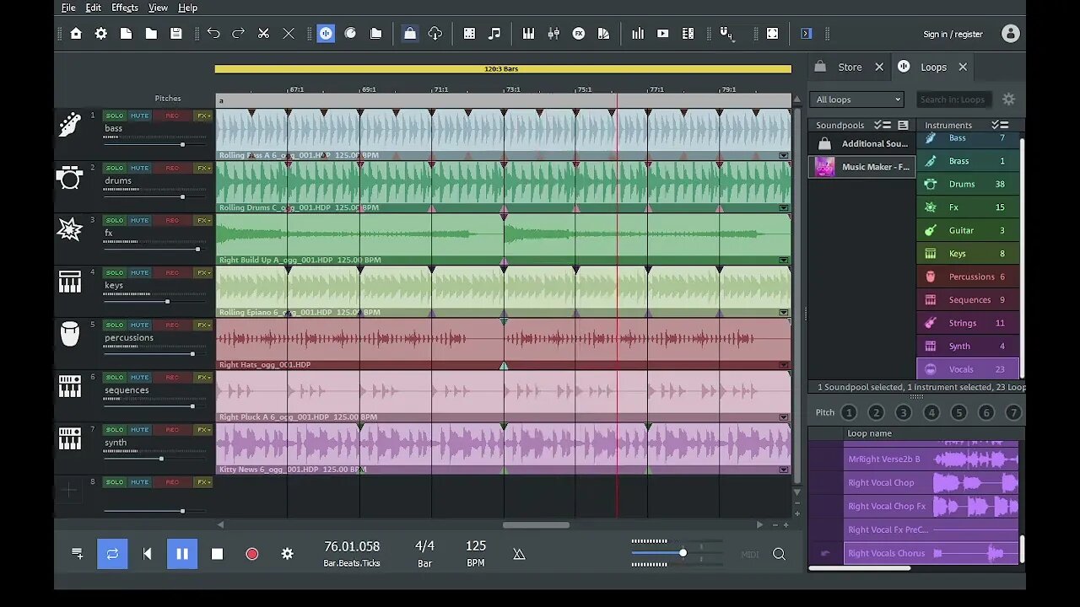Image resolution: width=1080 pixels, height=607 pixels.
Task: Open the music note toolbar icon
Action: 494,34
